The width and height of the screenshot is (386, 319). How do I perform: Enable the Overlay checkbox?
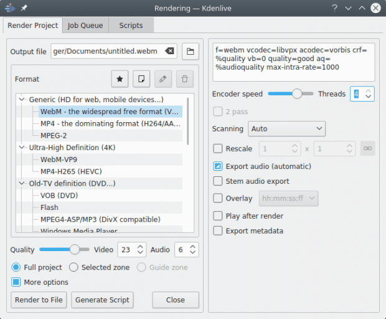[218, 198]
